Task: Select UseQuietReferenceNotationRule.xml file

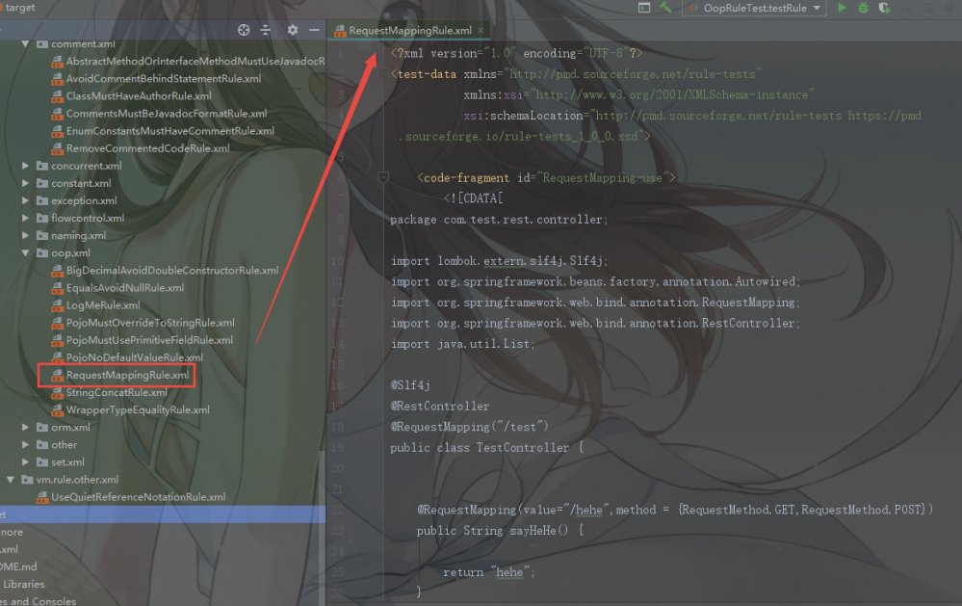Action: point(138,497)
